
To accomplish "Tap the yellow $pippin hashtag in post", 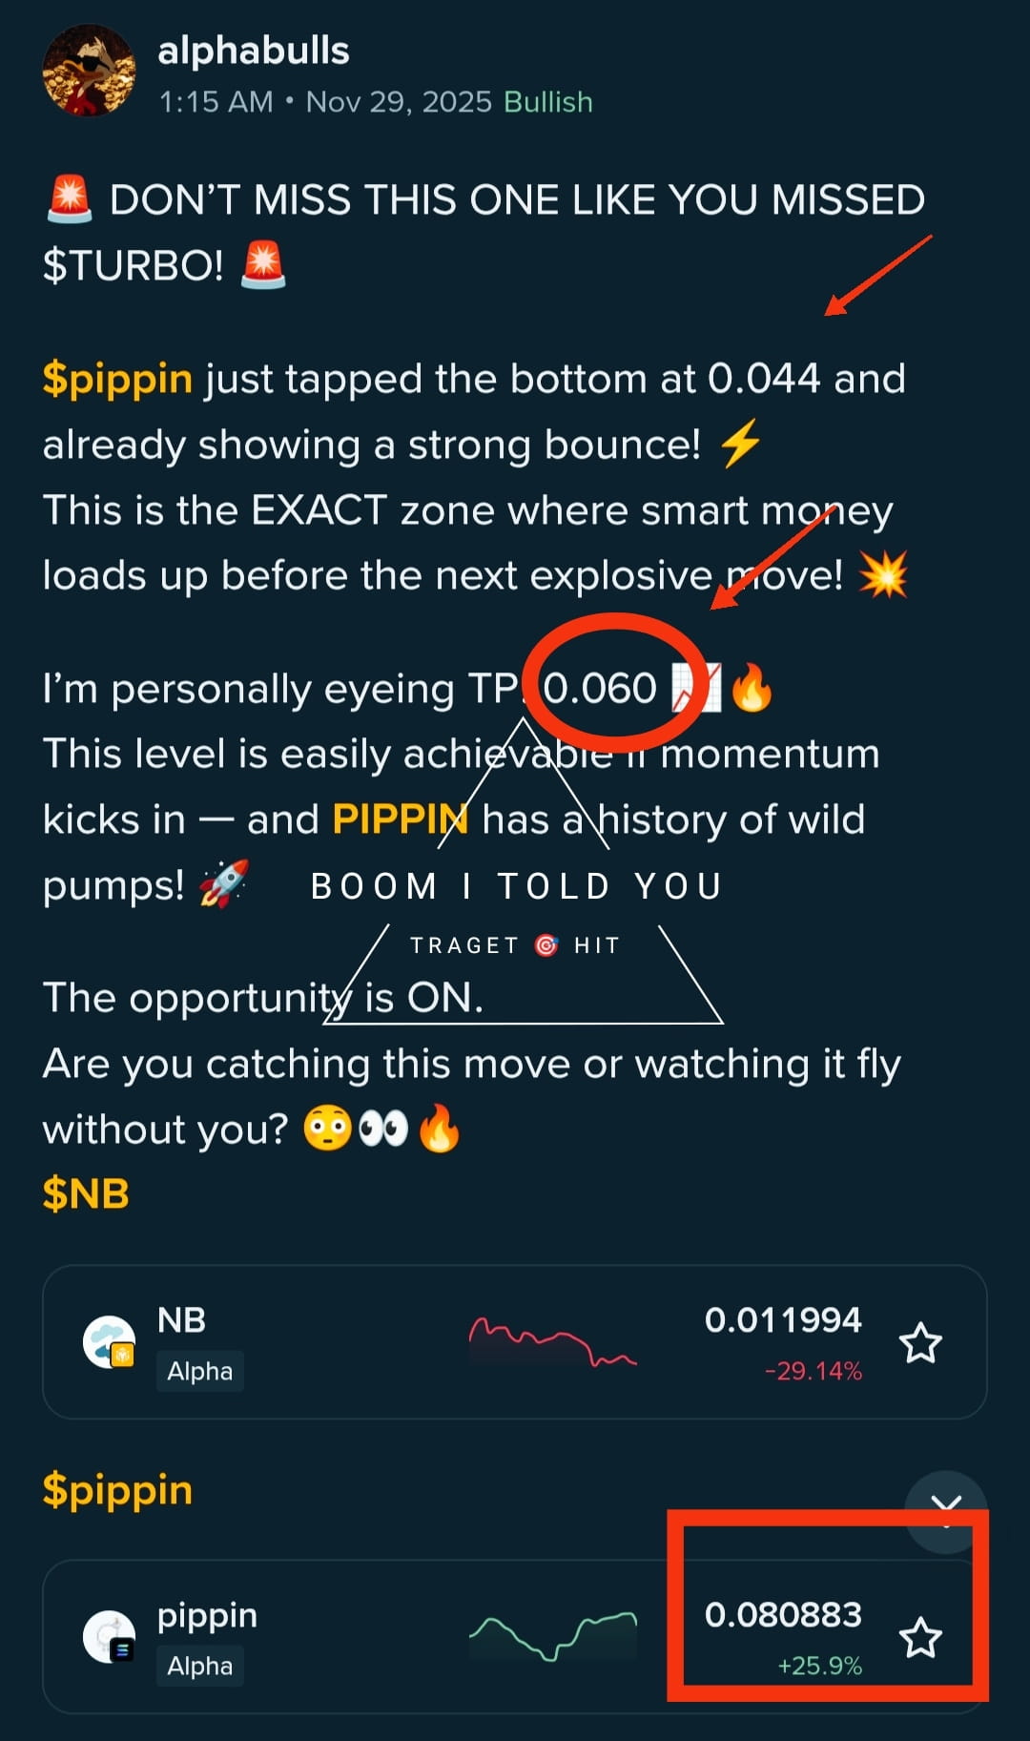I will (117, 379).
